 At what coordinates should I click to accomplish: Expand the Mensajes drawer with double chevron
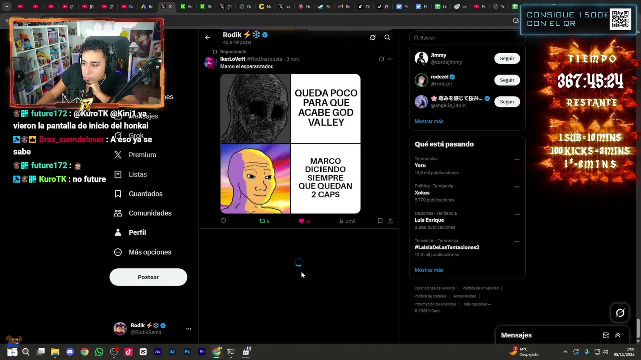tap(618, 335)
